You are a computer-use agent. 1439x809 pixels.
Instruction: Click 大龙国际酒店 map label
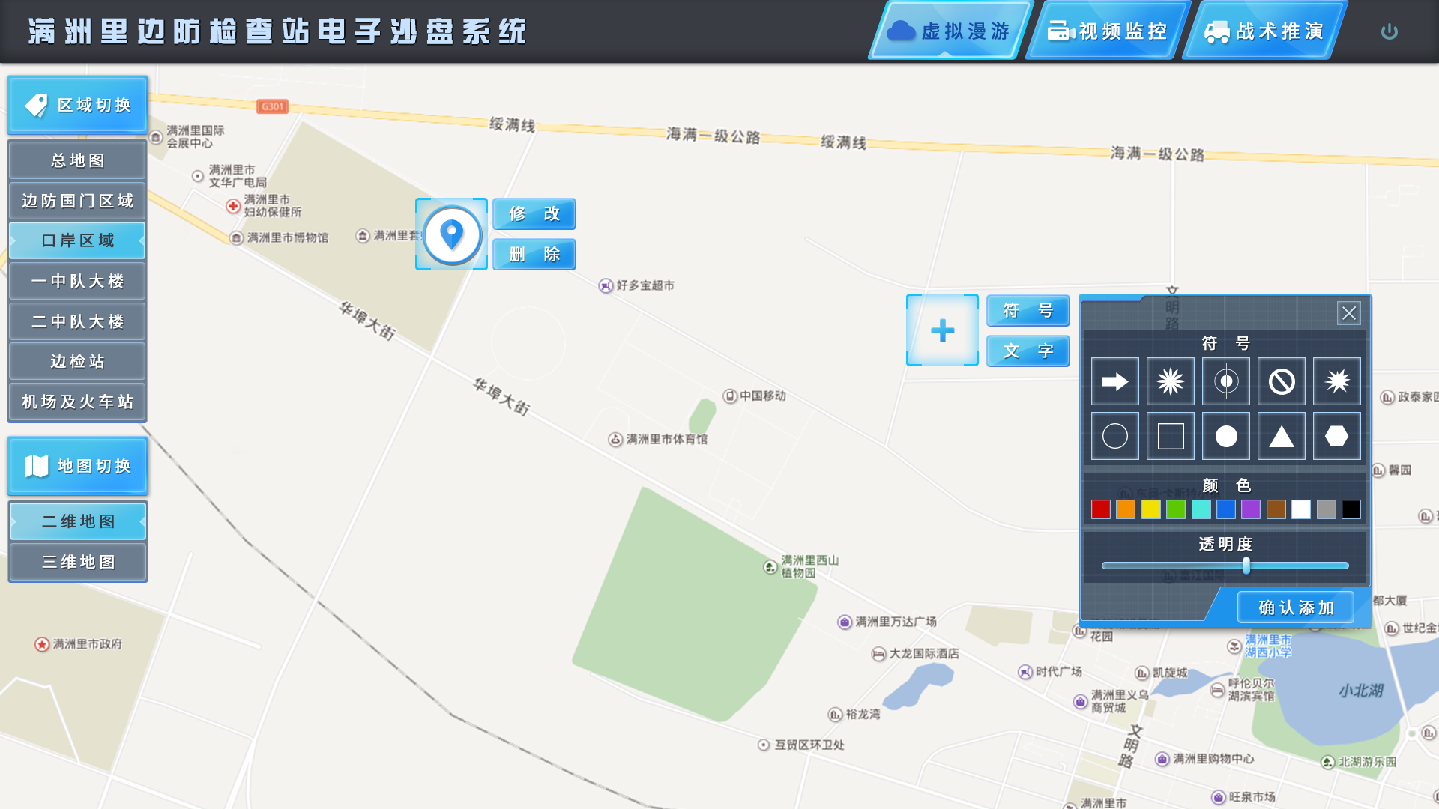click(x=923, y=654)
